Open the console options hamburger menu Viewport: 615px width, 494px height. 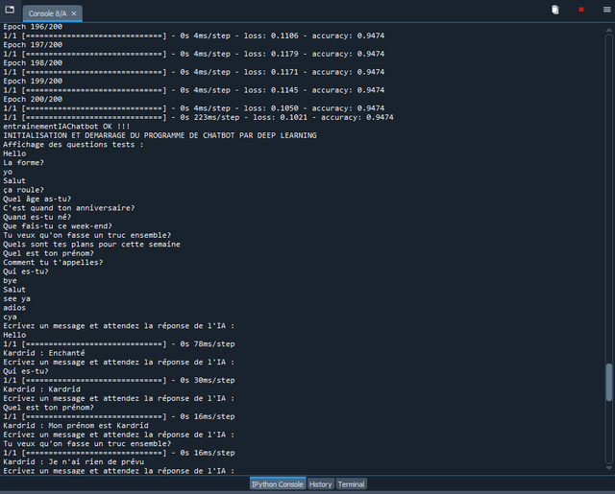(x=606, y=10)
